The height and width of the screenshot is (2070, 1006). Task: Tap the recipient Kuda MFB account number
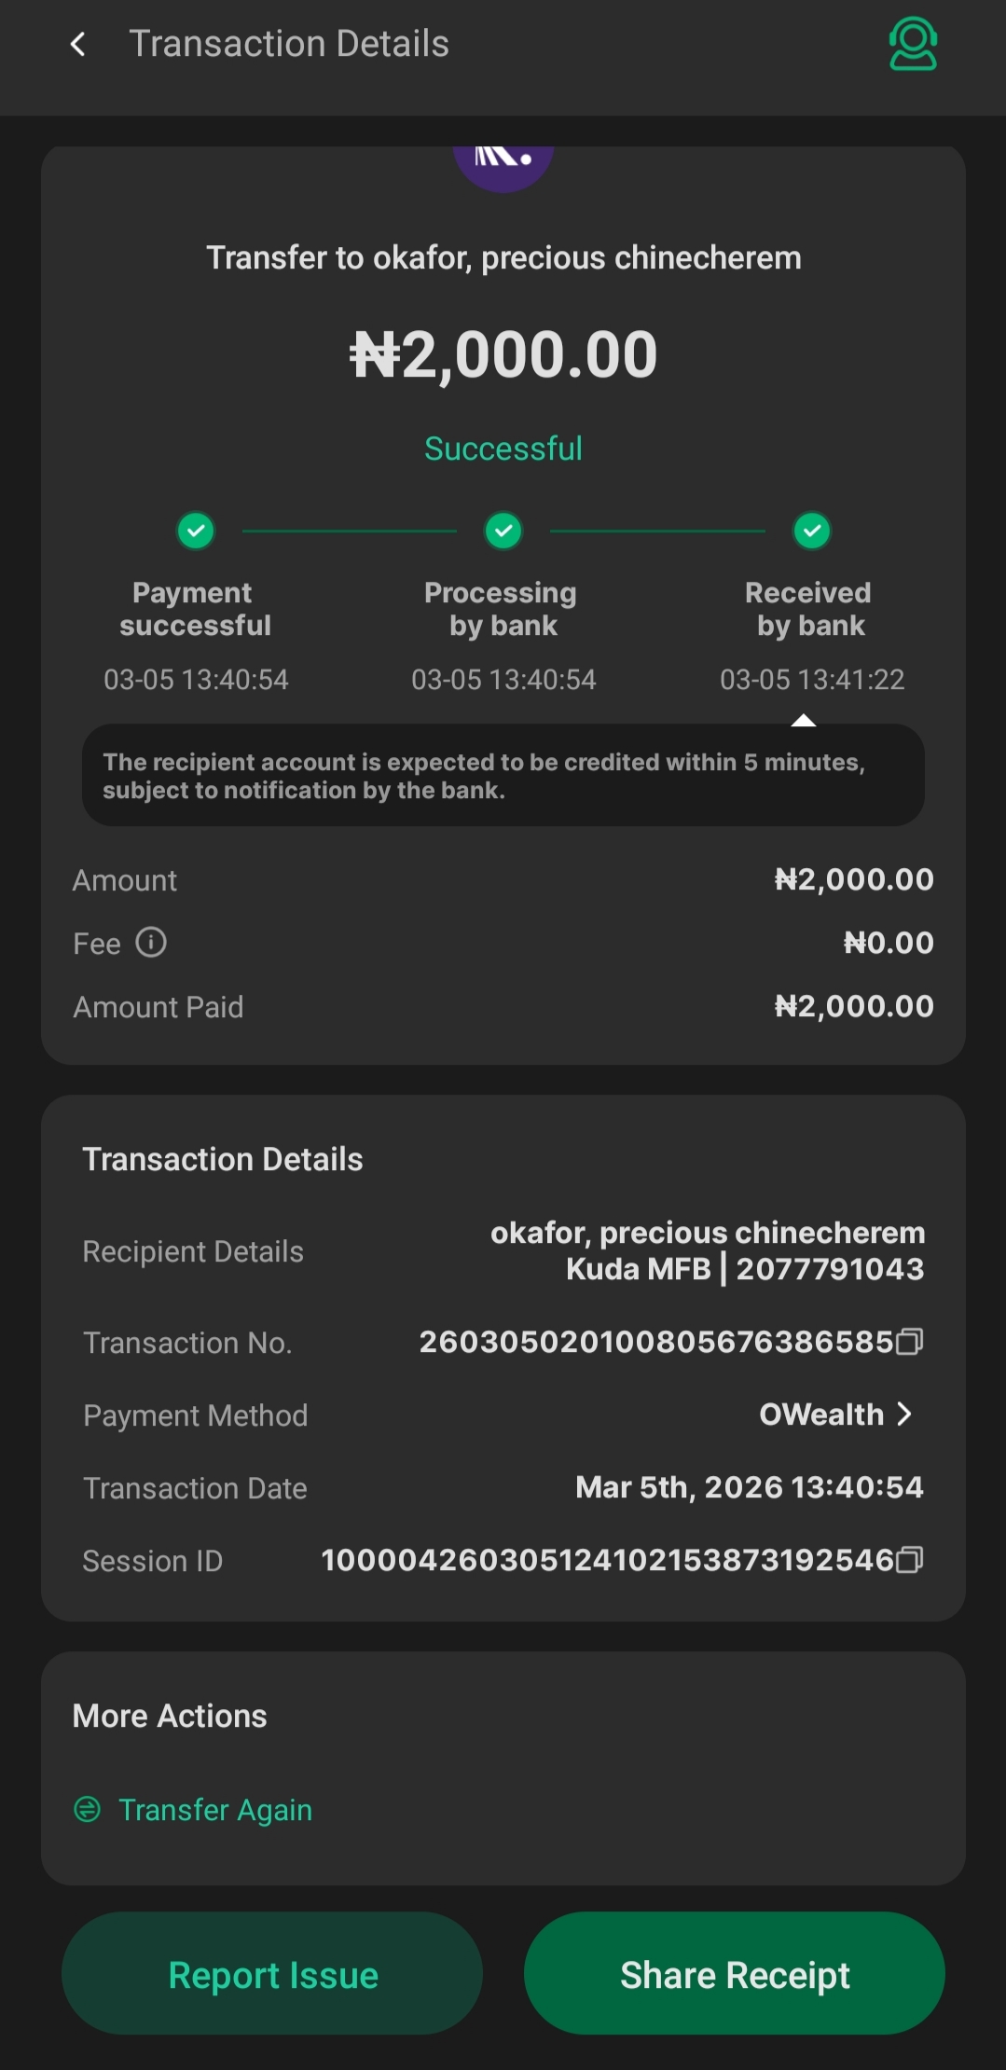(830, 1269)
